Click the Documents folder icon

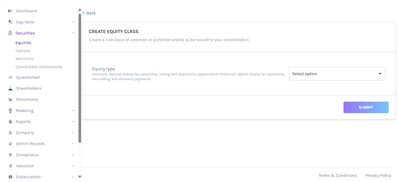tap(10, 100)
